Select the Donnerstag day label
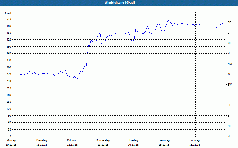238x148 pixels. pos(103,140)
